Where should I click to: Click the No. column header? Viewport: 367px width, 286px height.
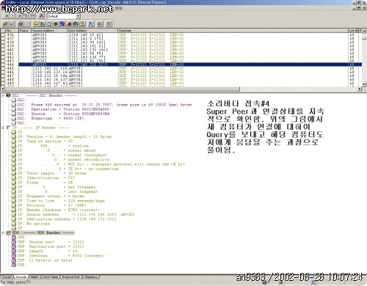(x=12, y=31)
